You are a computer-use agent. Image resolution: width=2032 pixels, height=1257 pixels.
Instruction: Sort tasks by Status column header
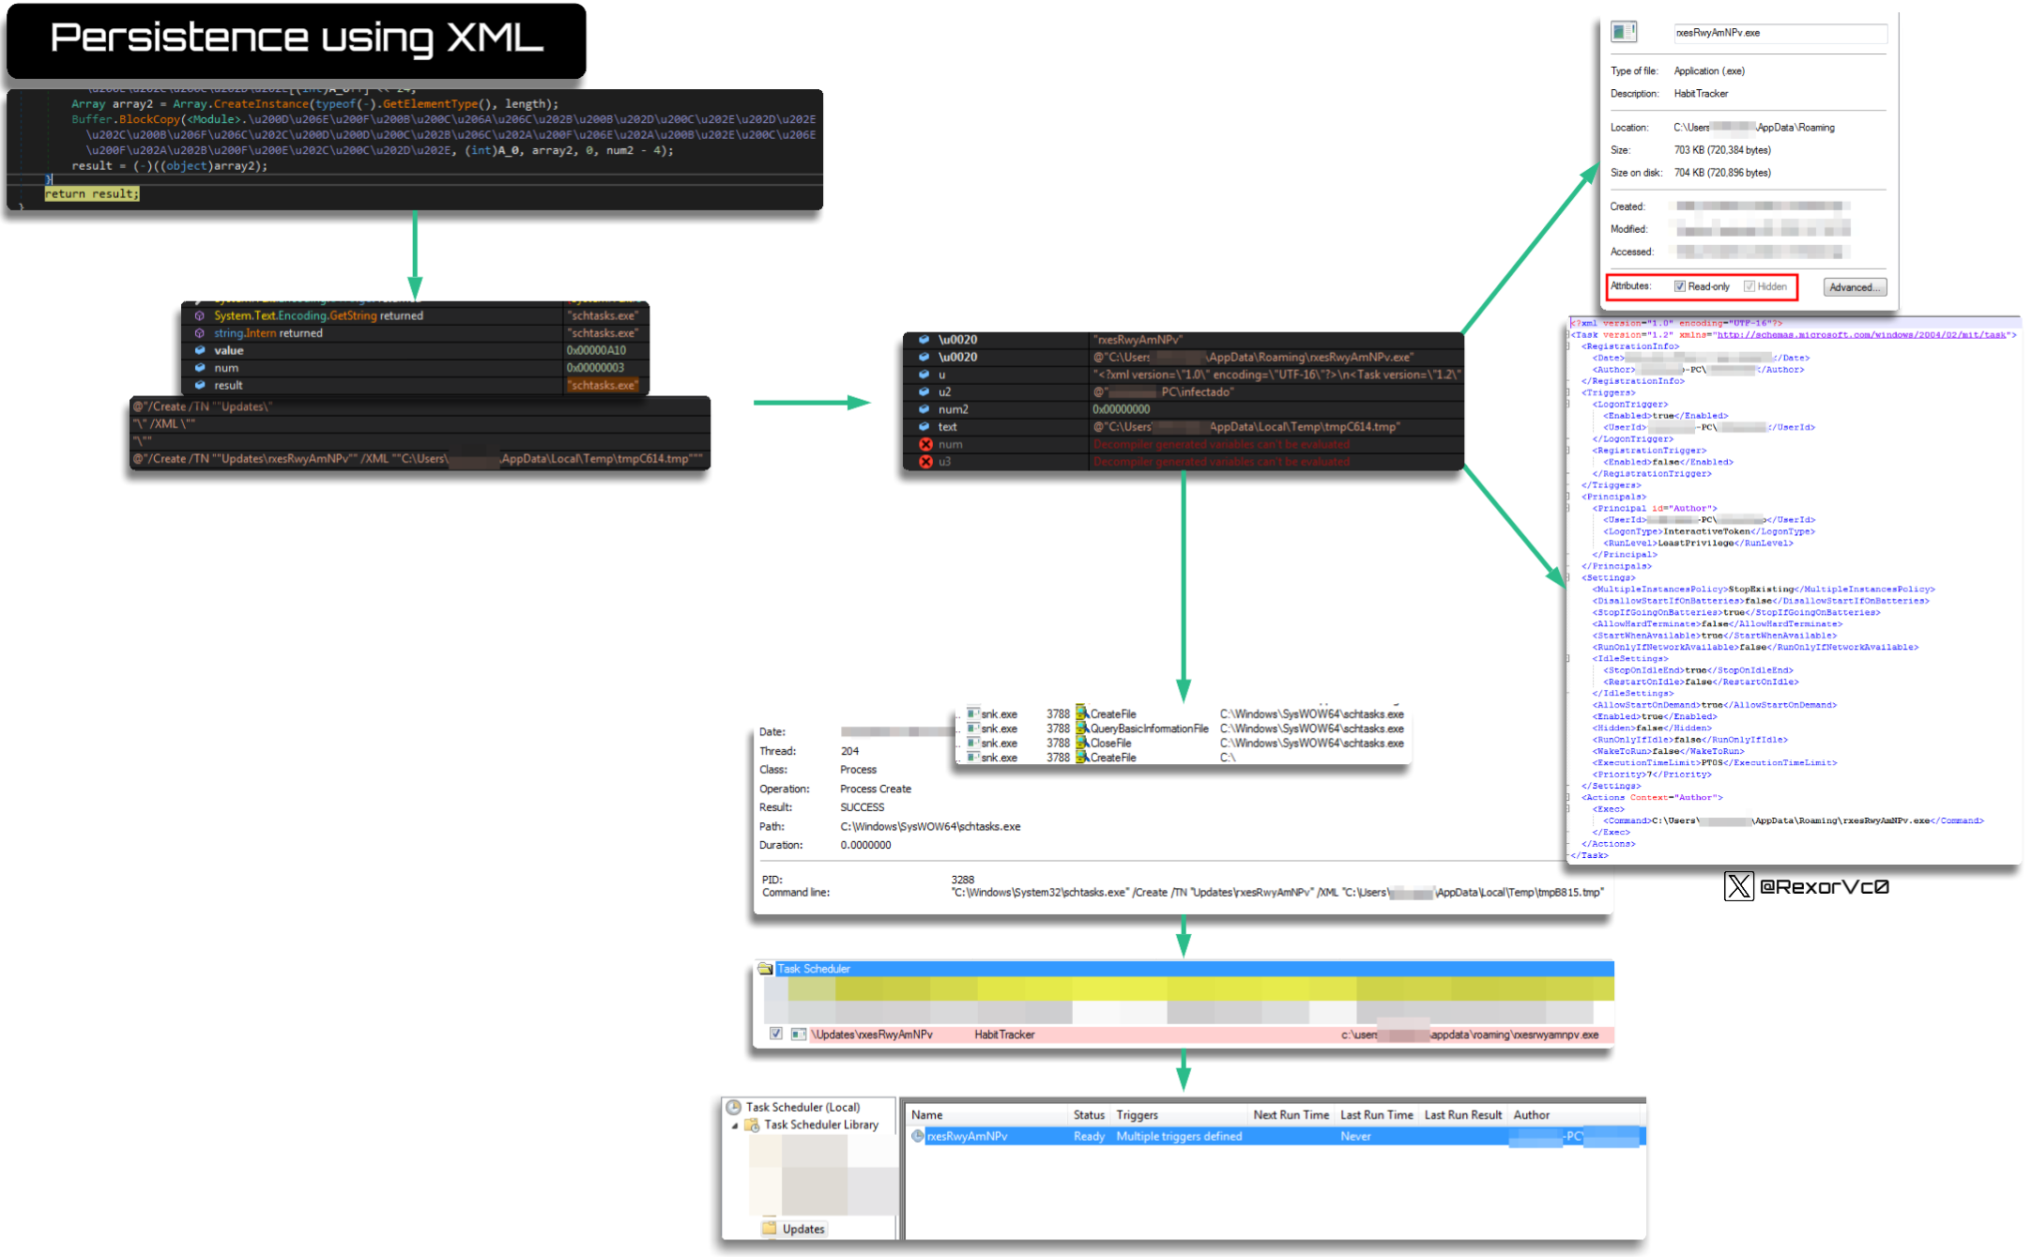click(x=1088, y=1114)
